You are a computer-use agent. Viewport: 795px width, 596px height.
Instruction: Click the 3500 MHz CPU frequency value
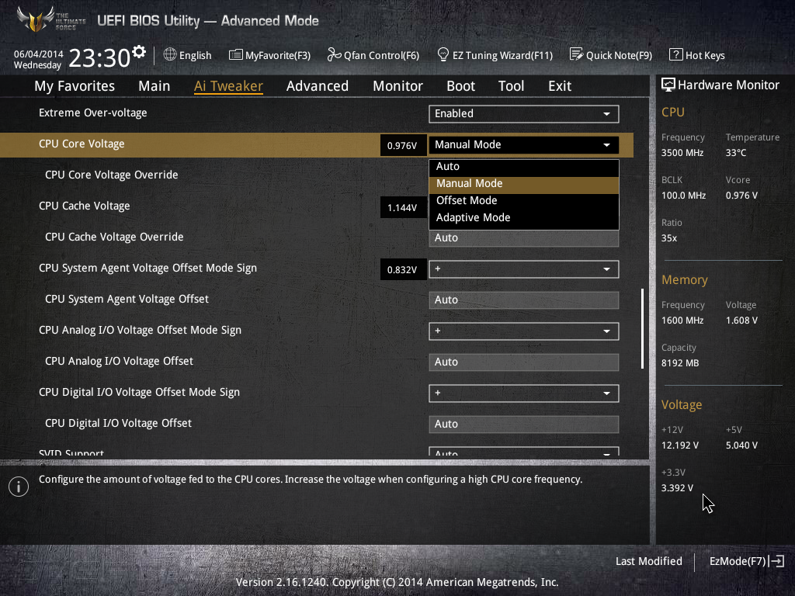pos(682,153)
